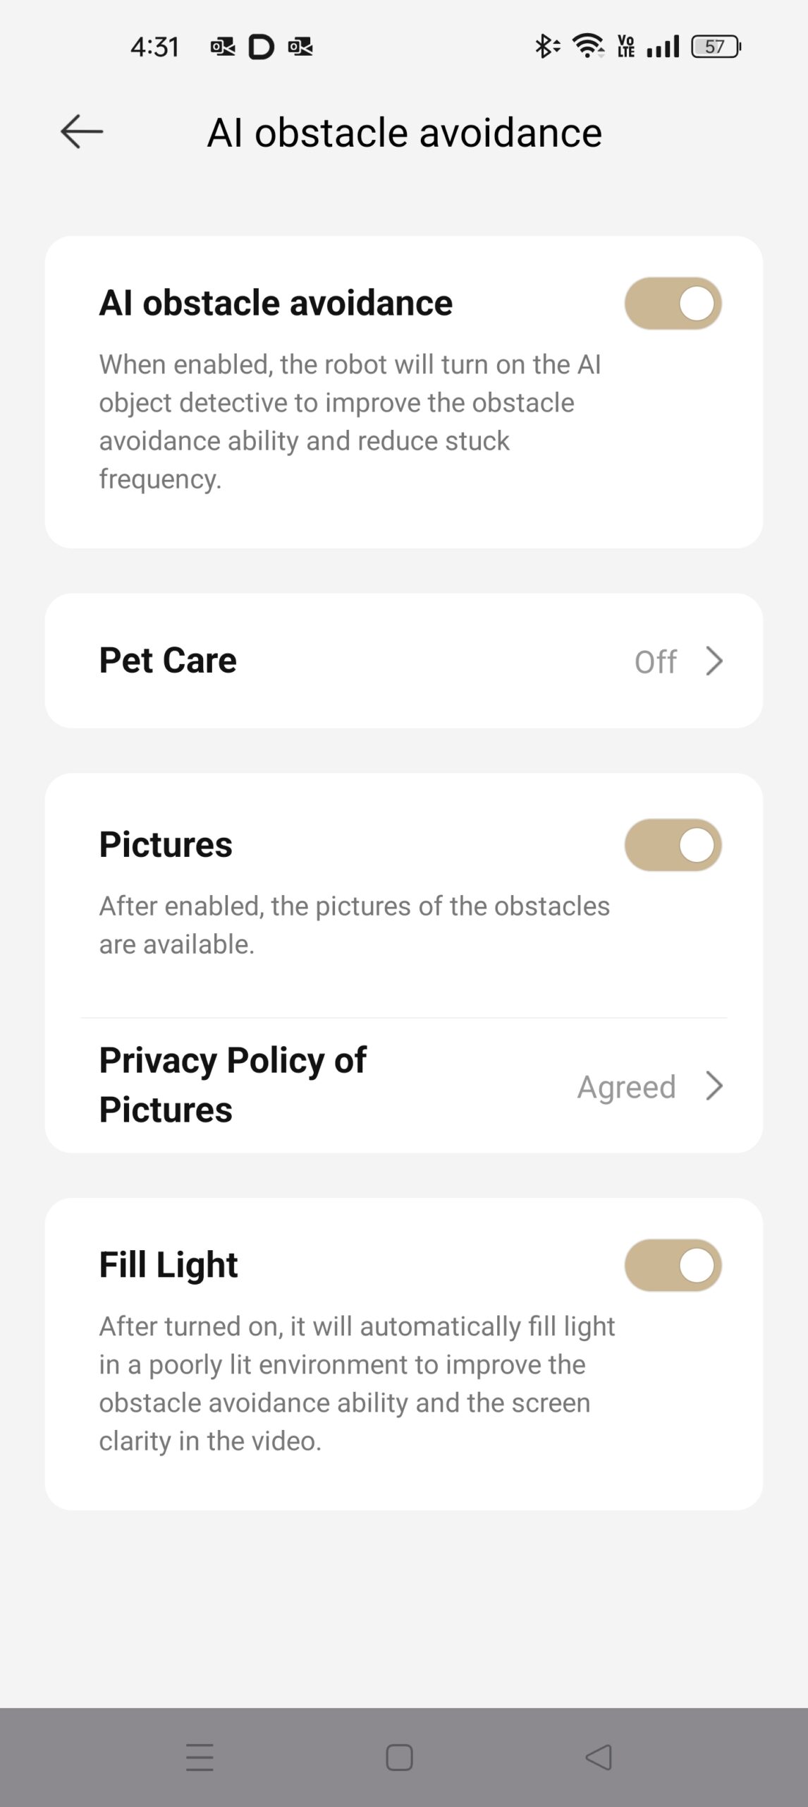Tap the Fill Light description text

tap(357, 1383)
